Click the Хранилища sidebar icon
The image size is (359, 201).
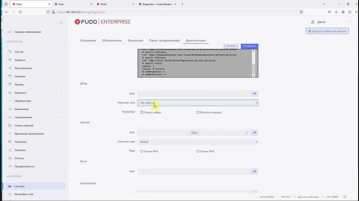point(10,109)
